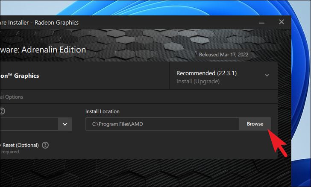Click the Radeon Graphics window title

coord(39,23)
